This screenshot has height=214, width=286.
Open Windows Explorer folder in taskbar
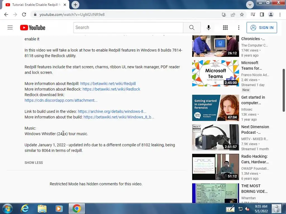pos(42,208)
